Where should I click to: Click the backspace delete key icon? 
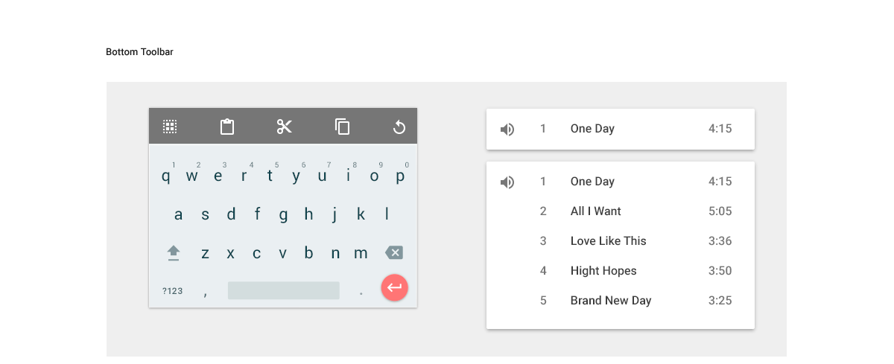394,253
